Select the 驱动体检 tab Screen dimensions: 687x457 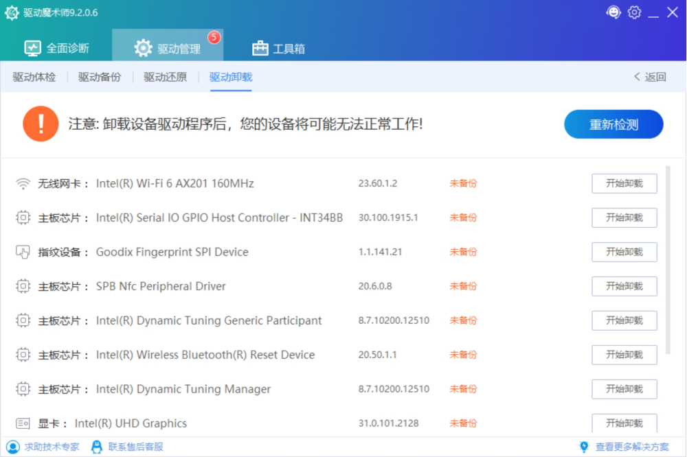pyautogui.click(x=34, y=77)
